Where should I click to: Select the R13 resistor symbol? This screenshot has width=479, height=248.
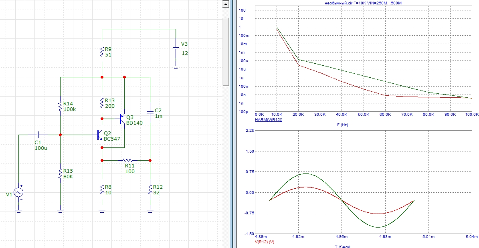tap(102, 103)
